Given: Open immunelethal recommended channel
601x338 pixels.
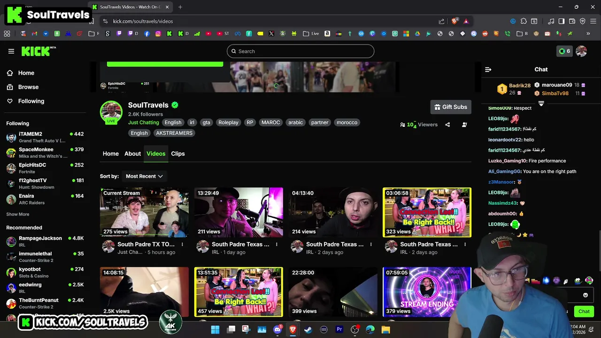Looking at the screenshot, I should tap(45, 257).
